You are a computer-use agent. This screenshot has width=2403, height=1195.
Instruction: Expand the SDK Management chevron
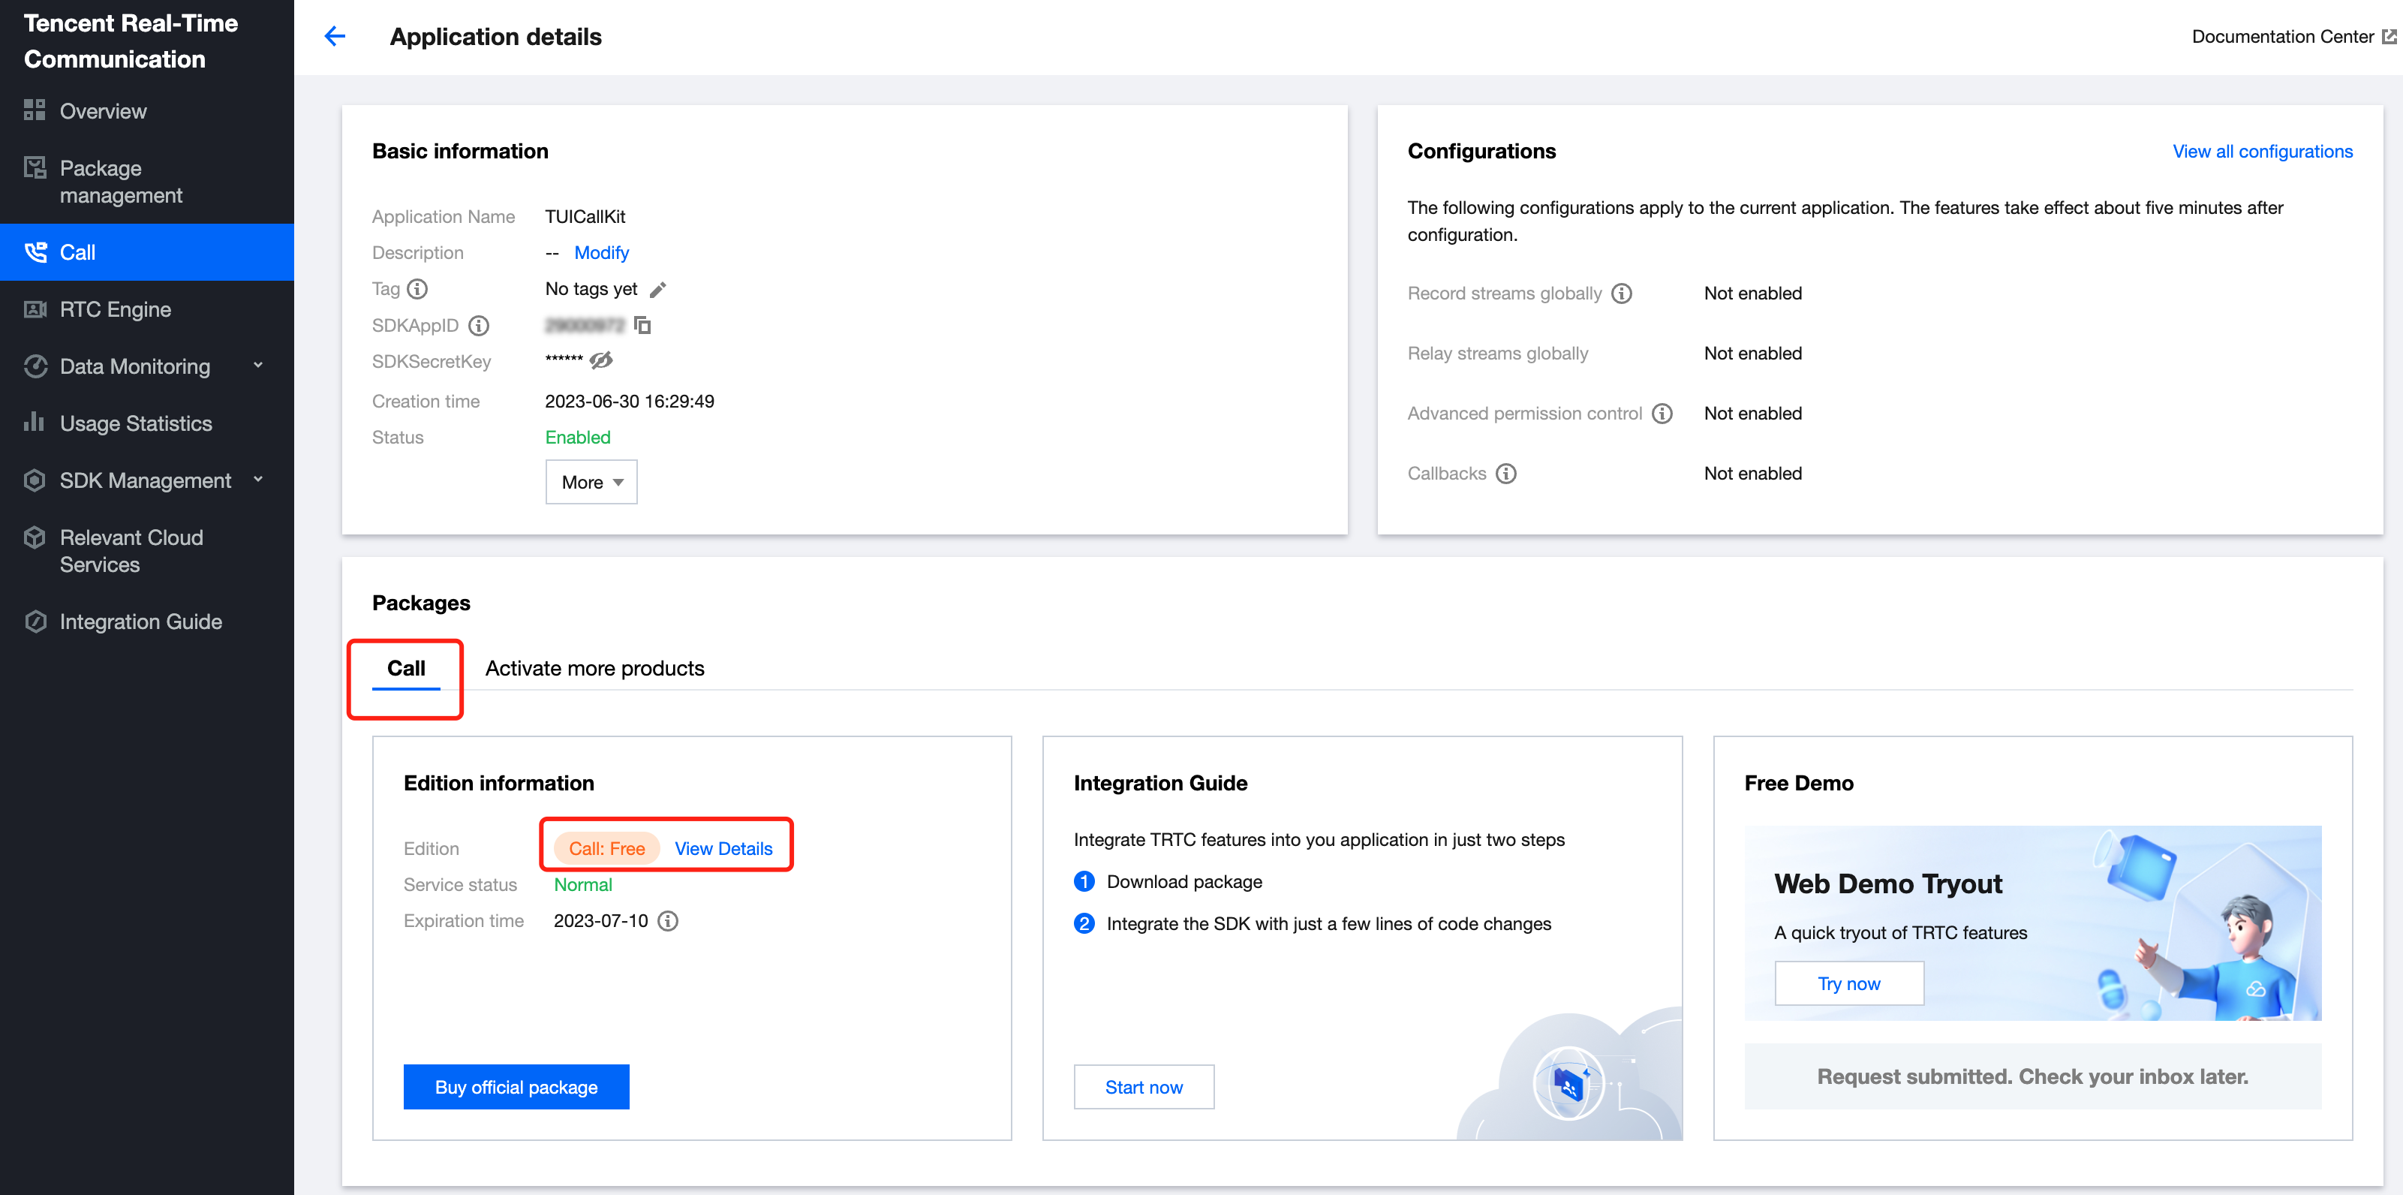coord(258,480)
